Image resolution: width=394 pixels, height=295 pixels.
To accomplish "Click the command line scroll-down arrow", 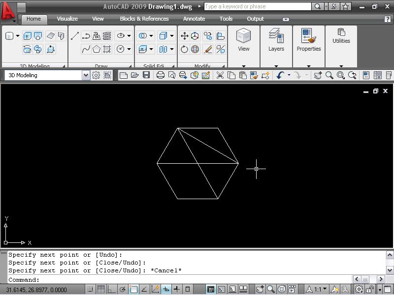I will tap(390, 270).
